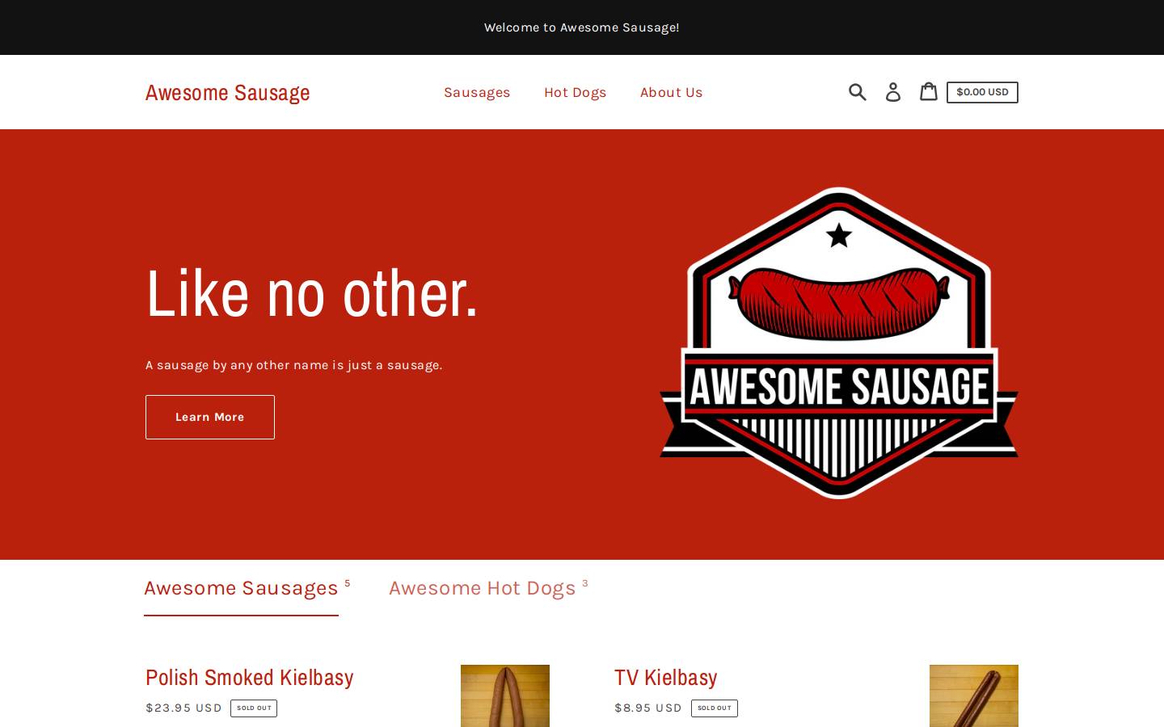Click the Learn More button

(210, 417)
